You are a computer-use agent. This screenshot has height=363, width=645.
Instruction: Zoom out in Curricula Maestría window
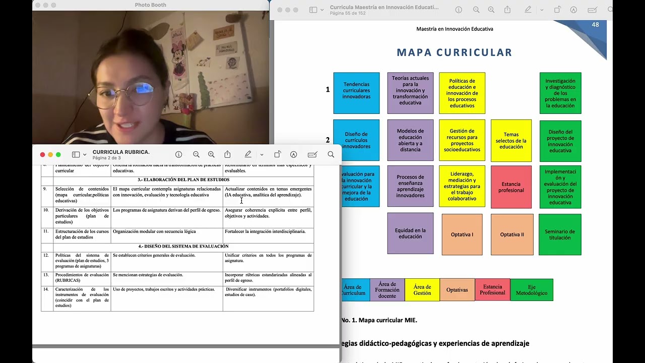[x=476, y=10]
